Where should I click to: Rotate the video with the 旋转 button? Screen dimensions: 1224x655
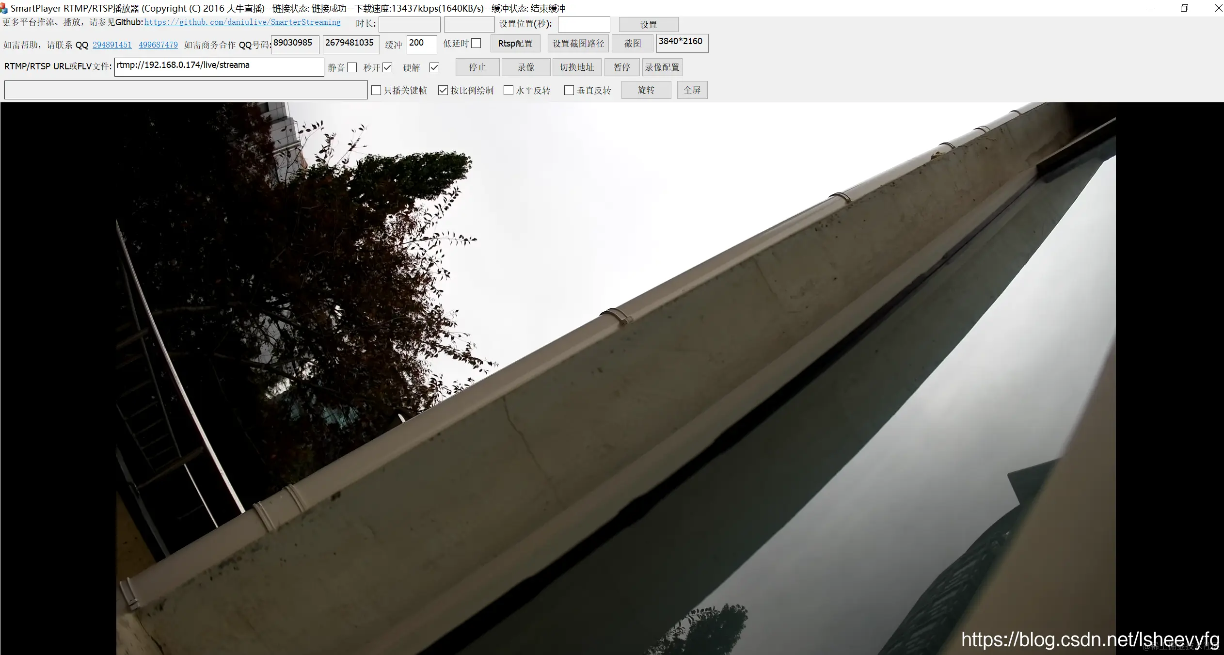[646, 90]
